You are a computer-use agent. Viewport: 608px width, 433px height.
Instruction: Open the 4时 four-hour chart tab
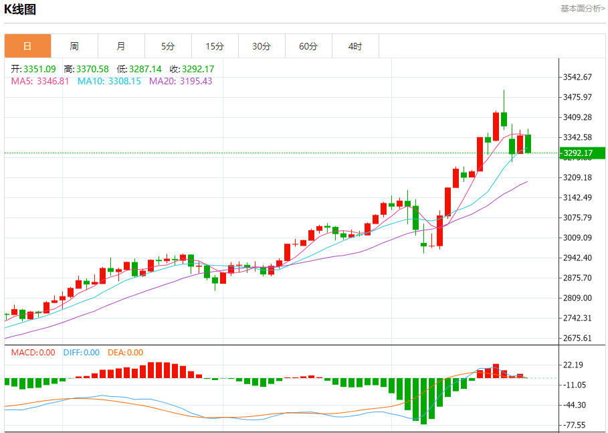pyautogui.click(x=355, y=46)
